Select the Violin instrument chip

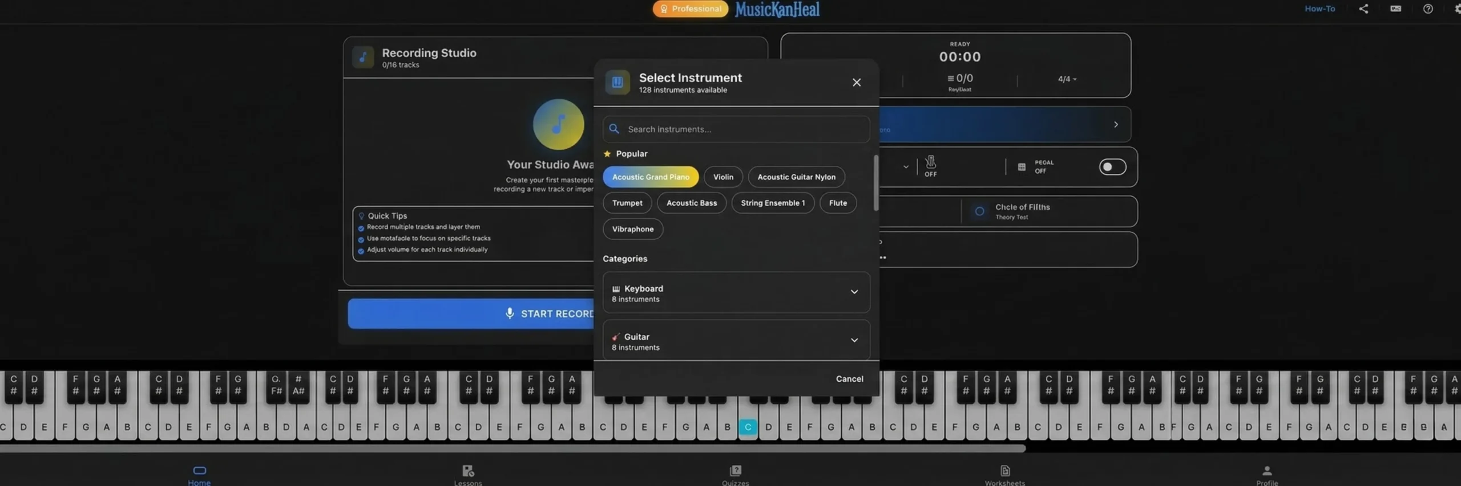click(x=723, y=177)
